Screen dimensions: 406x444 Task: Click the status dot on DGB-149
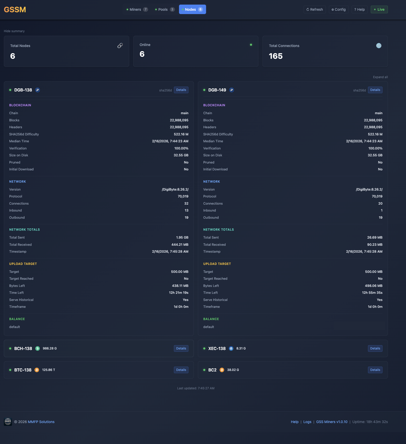(x=204, y=90)
